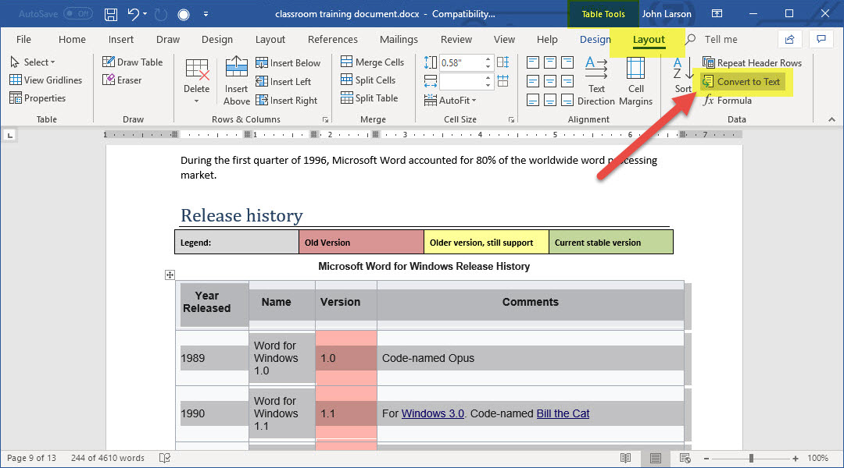Image resolution: width=844 pixels, height=468 pixels.
Task: Click the Merge Cells icon
Action: (x=372, y=62)
